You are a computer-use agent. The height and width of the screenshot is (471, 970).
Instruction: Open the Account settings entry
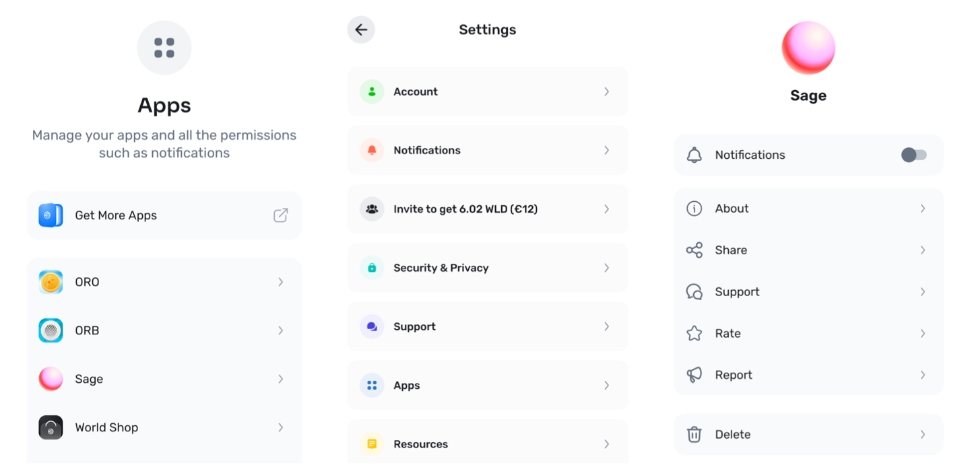pyautogui.click(x=488, y=92)
